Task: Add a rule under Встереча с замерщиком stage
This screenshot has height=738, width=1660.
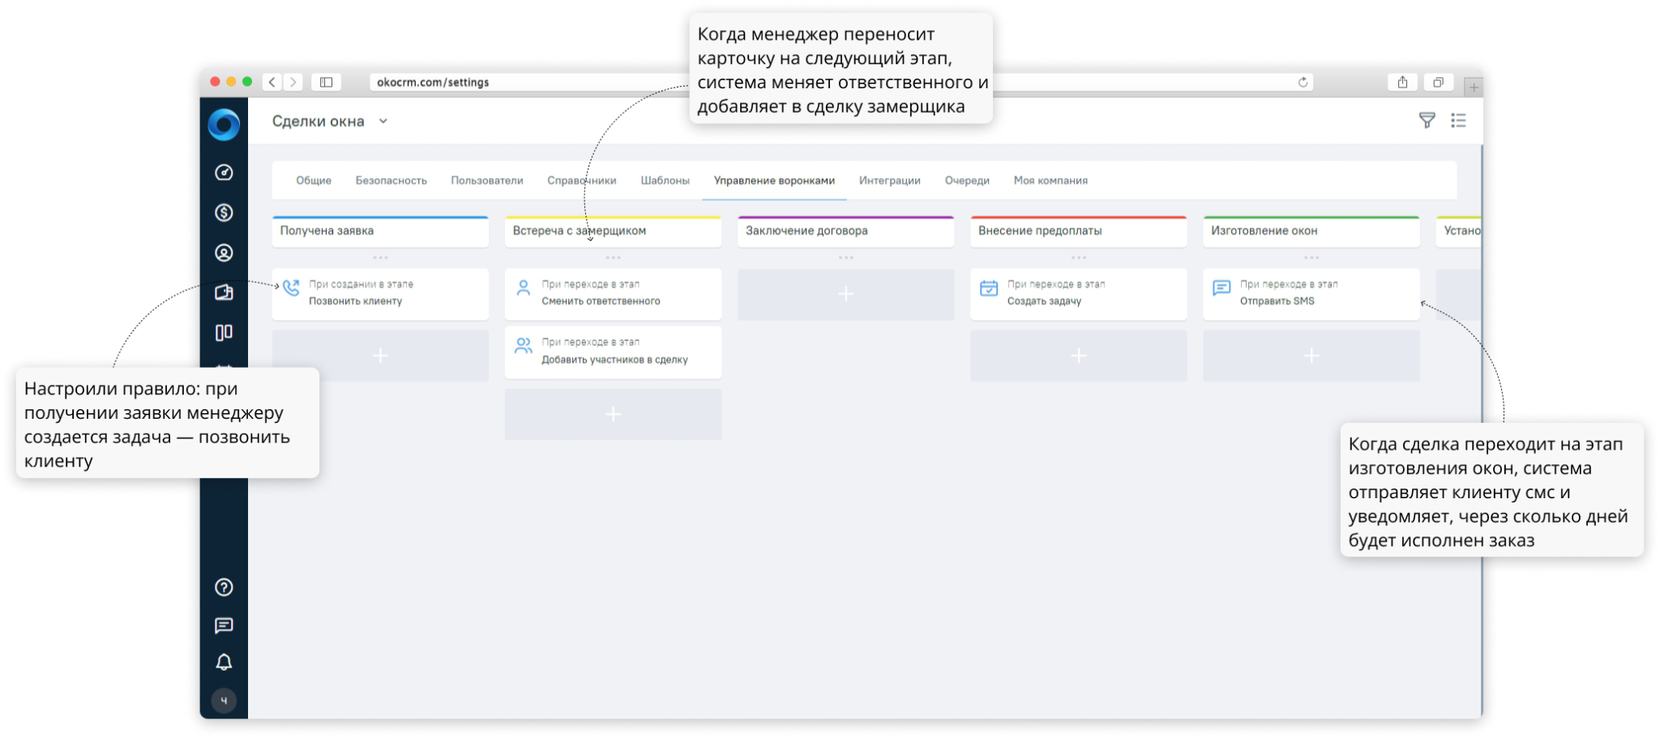Action: pyautogui.click(x=613, y=414)
